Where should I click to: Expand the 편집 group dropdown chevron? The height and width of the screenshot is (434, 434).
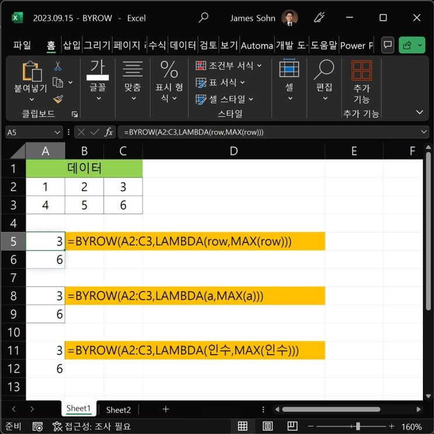tap(325, 98)
